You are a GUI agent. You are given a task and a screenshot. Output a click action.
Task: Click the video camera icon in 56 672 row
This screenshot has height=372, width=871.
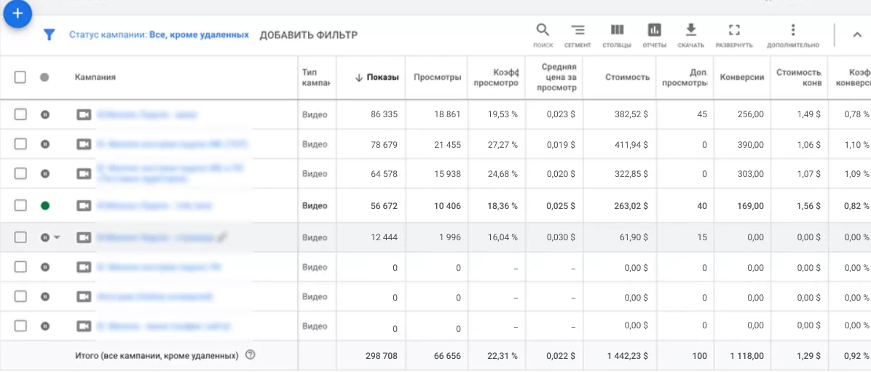point(83,205)
